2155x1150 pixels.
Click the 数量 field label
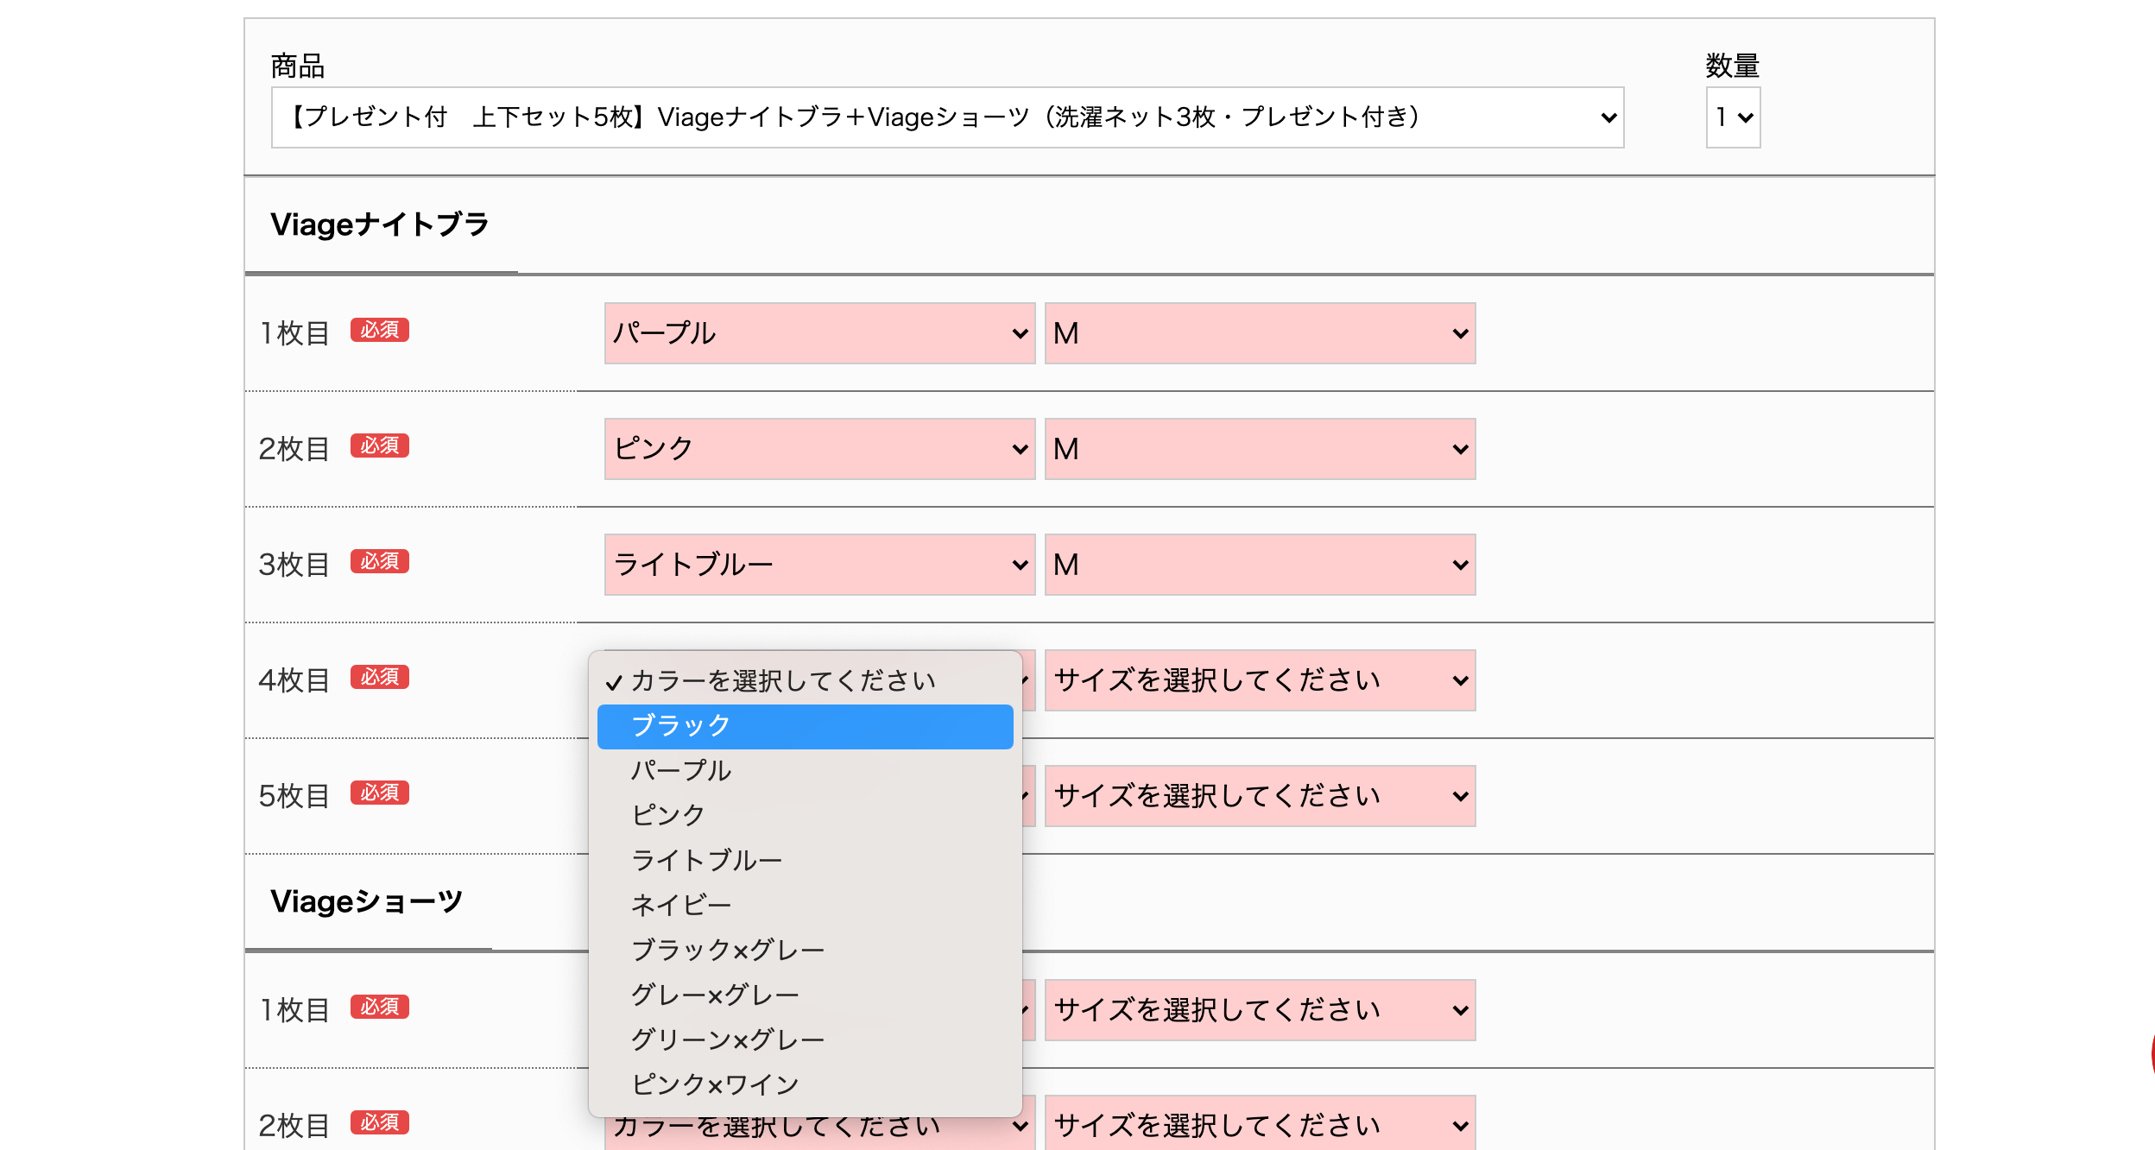coord(1733,66)
